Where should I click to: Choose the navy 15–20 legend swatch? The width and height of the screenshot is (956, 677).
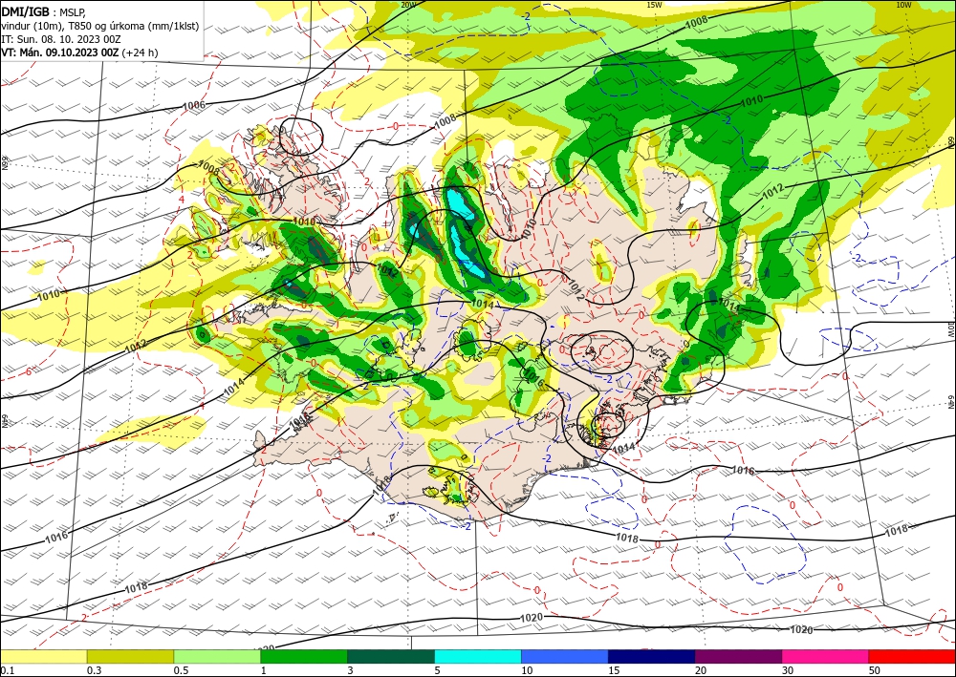652,656
